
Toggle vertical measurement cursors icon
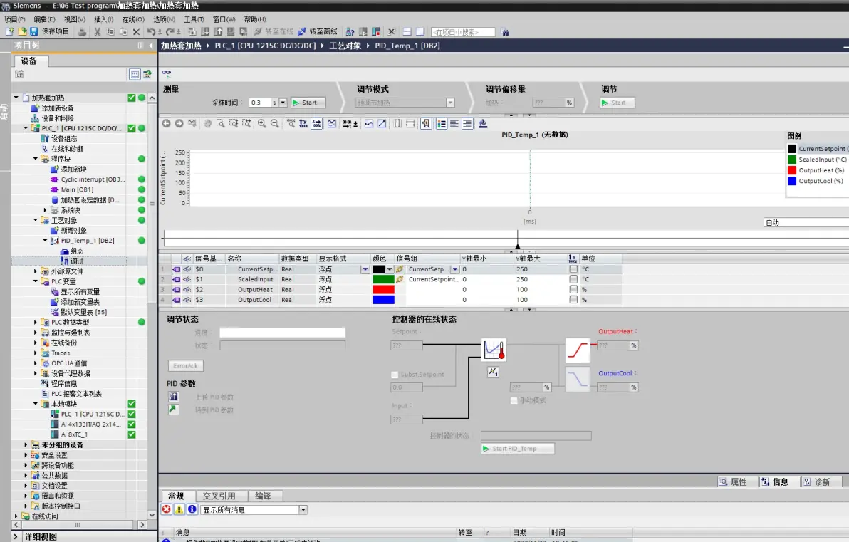(397, 123)
